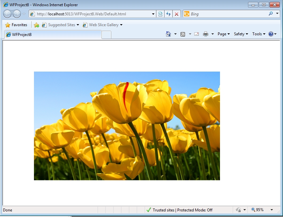283x217 pixels.
Task: Open the 95% zoom level dropdown
Action: coord(272,210)
